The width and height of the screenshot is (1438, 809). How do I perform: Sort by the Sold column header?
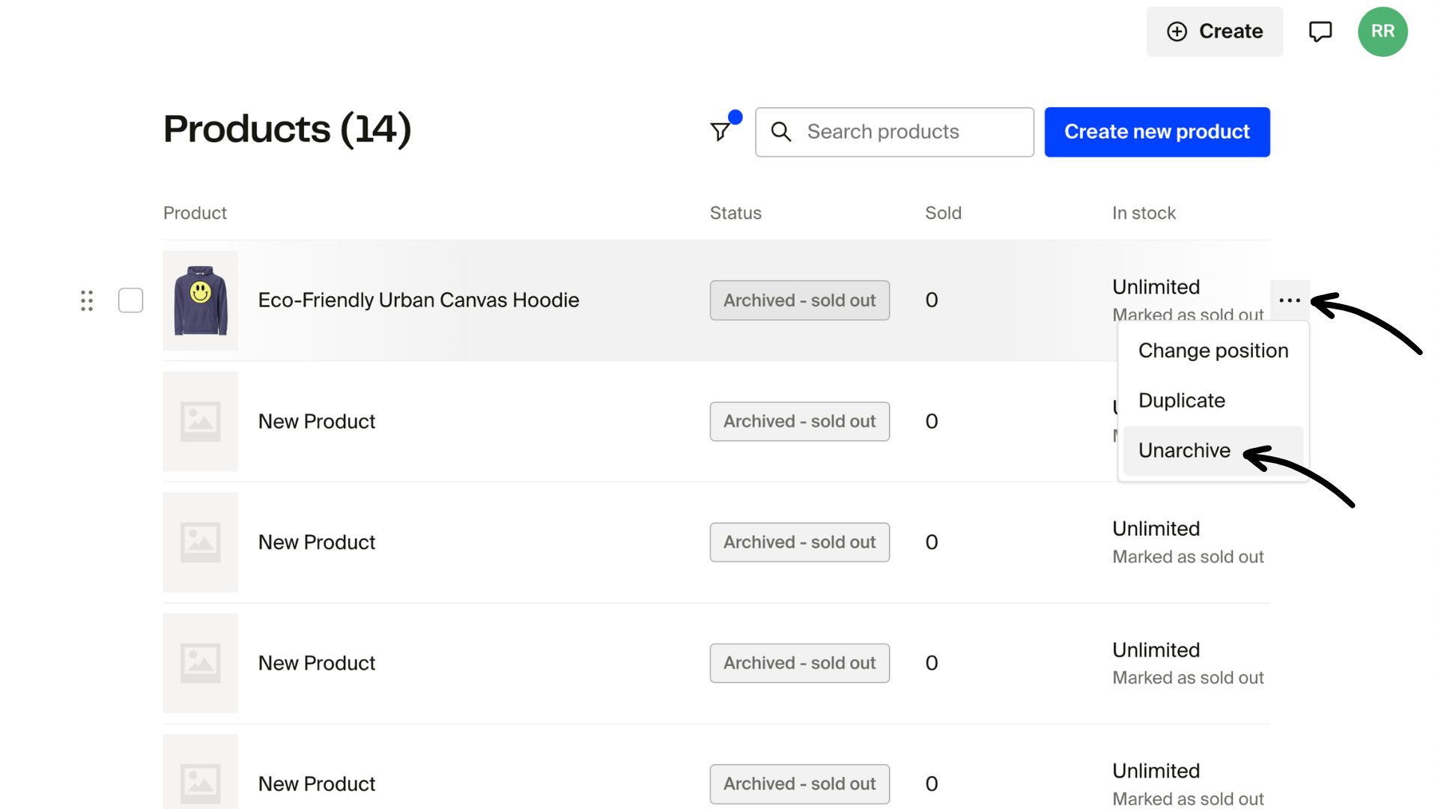[943, 213]
